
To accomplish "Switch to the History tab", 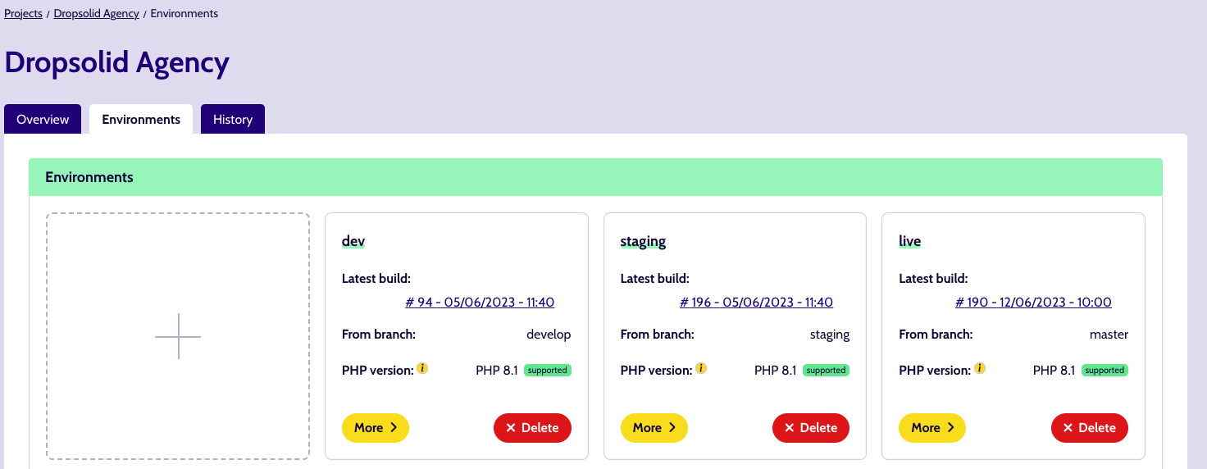I will tap(233, 119).
